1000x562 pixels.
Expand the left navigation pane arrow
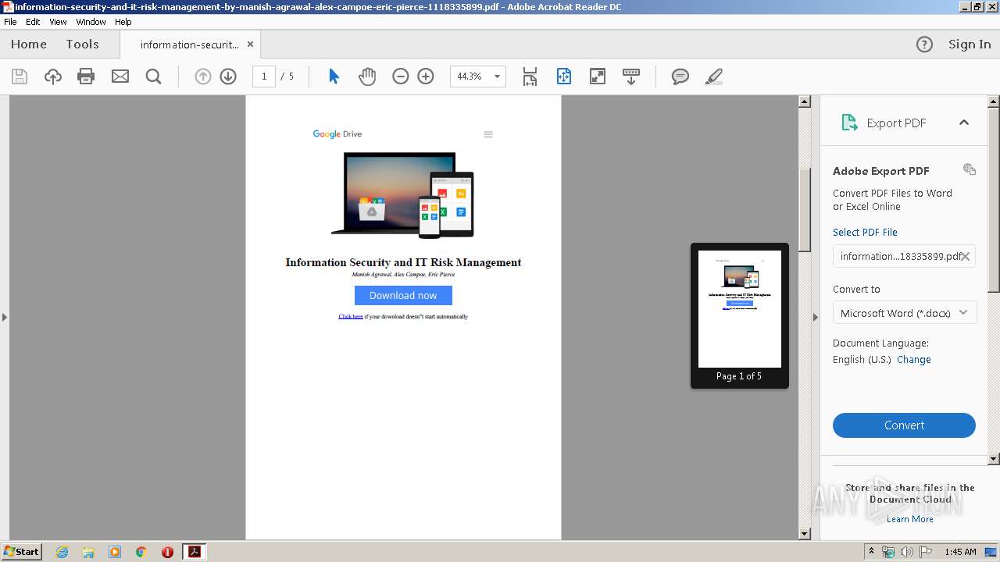(x=4, y=317)
